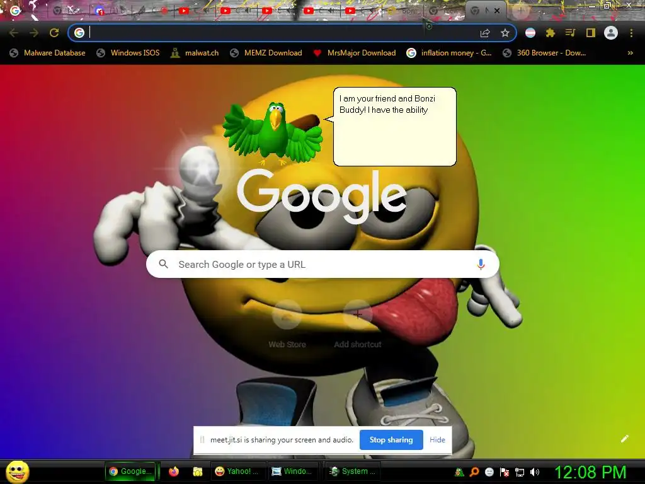Click the Google logo

pyautogui.click(x=322, y=197)
